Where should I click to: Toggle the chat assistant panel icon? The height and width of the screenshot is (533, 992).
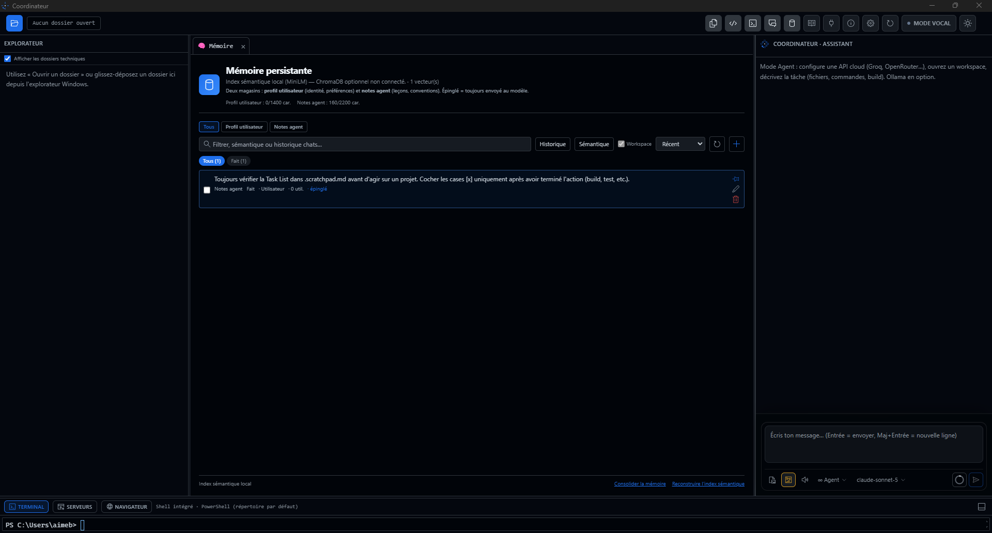tap(772, 23)
